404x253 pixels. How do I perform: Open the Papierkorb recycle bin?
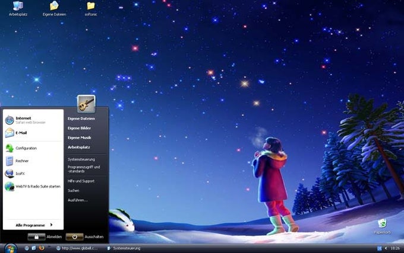(x=383, y=226)
